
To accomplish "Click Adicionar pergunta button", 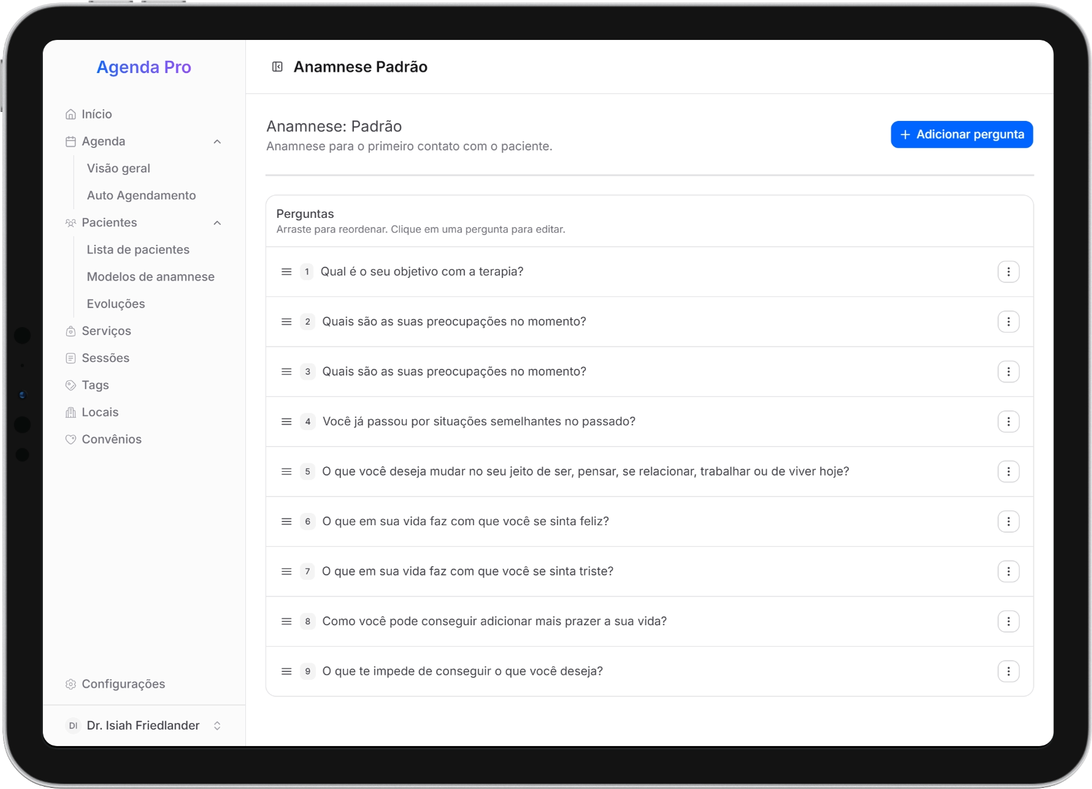I will click(x=961, y=134).
